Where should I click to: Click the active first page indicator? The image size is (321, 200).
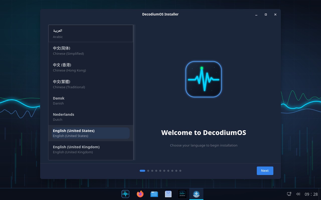(142, 171)
